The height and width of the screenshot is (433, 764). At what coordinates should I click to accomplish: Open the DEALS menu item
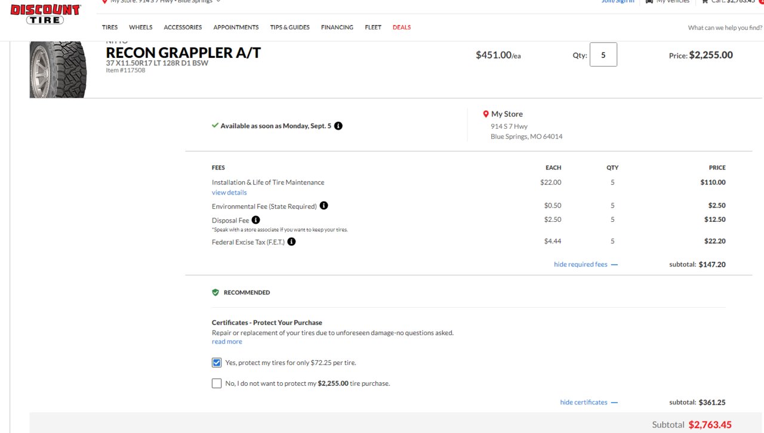(x=402, y=27)
